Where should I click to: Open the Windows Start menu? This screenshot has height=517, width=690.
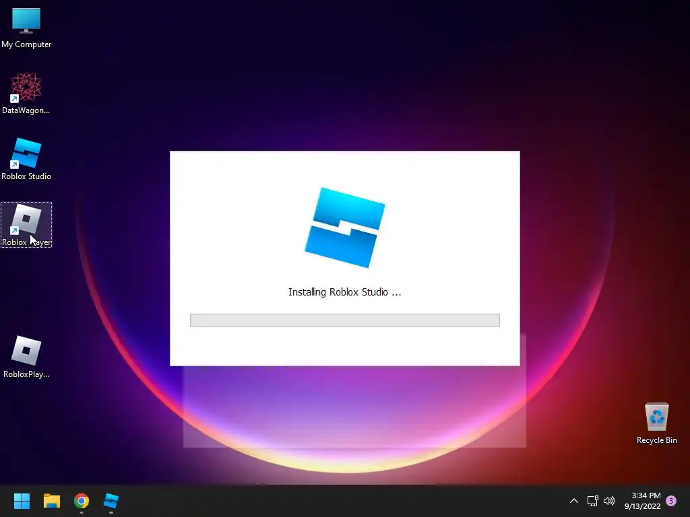tap(22, 501)
